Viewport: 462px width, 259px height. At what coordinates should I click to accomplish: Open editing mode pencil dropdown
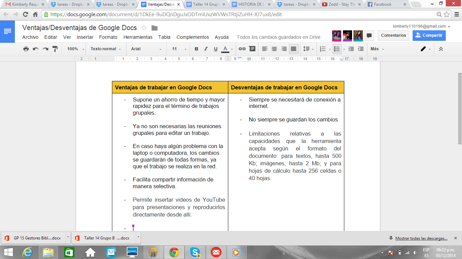[x=425, y=49]
